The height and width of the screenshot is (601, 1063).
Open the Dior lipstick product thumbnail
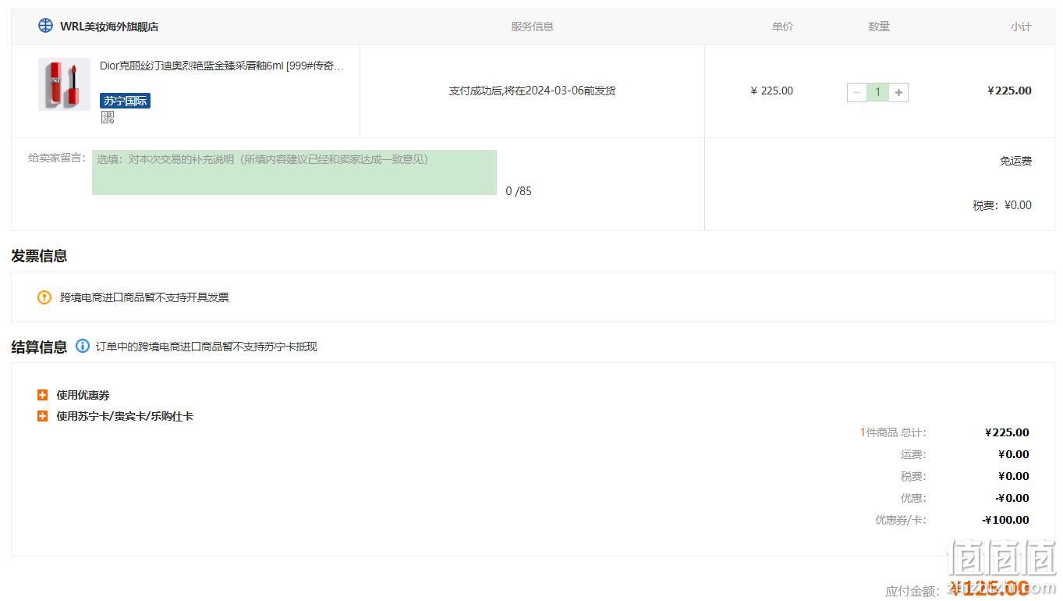click(64, 84)
